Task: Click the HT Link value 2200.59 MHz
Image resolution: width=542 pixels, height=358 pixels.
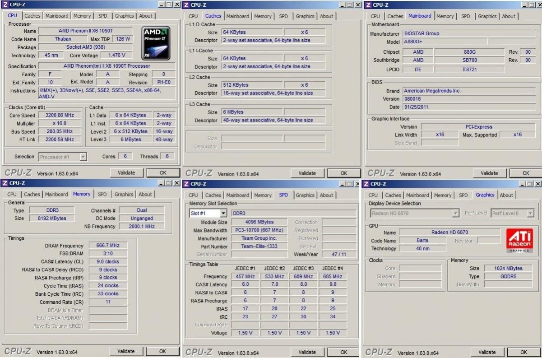Action: (60, 139)
